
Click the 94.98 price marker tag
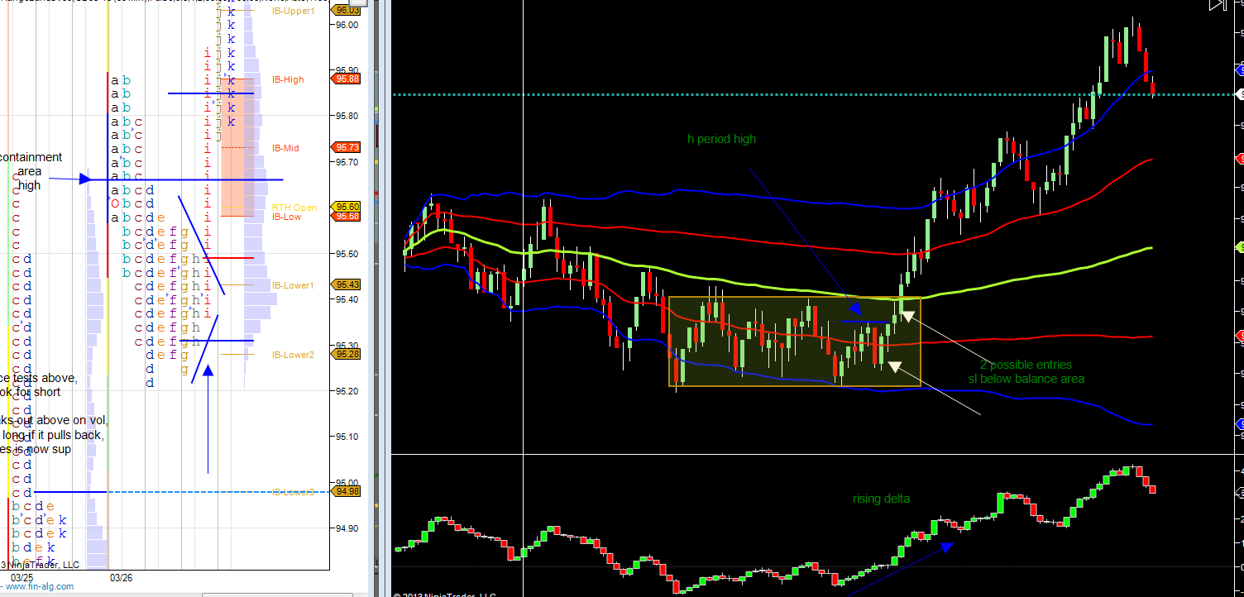click(347, 492)
